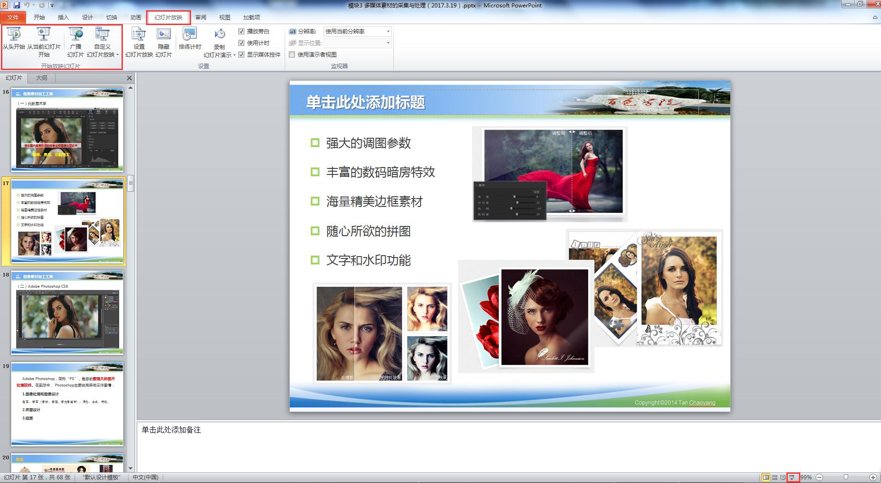Click the Save icon in quick access toolbar
The image size is (881, 483).
click(x=17, y=5)
